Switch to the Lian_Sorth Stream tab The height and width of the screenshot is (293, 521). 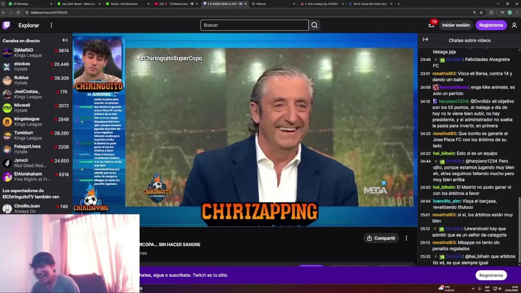[x=79, y=4]
